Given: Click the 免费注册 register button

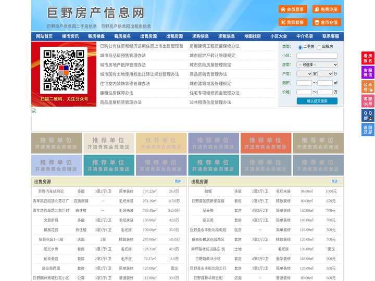Looking at the screenshot, I should 327,9.
